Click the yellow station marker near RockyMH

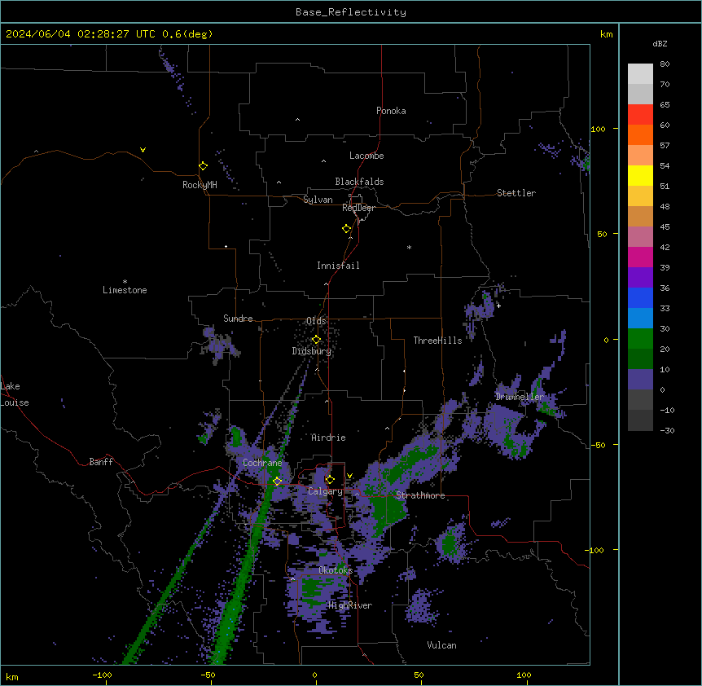pyautogui.click(x=203, y=166)
